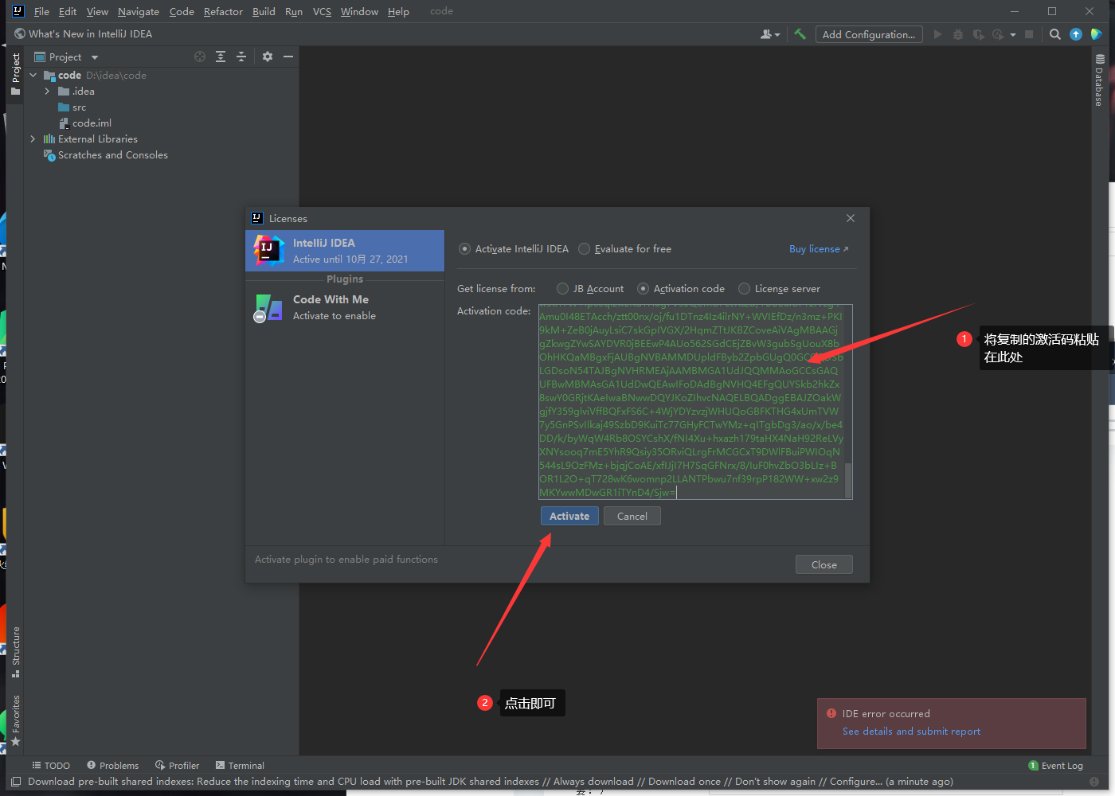Select License server radio option
The width and height of the screenshot is (1115, 796).
pyautogui.click(x=744, y=289)
